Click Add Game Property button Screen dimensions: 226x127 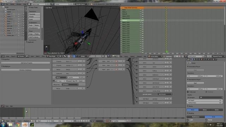pyautogui.click(x=26, y=63)
